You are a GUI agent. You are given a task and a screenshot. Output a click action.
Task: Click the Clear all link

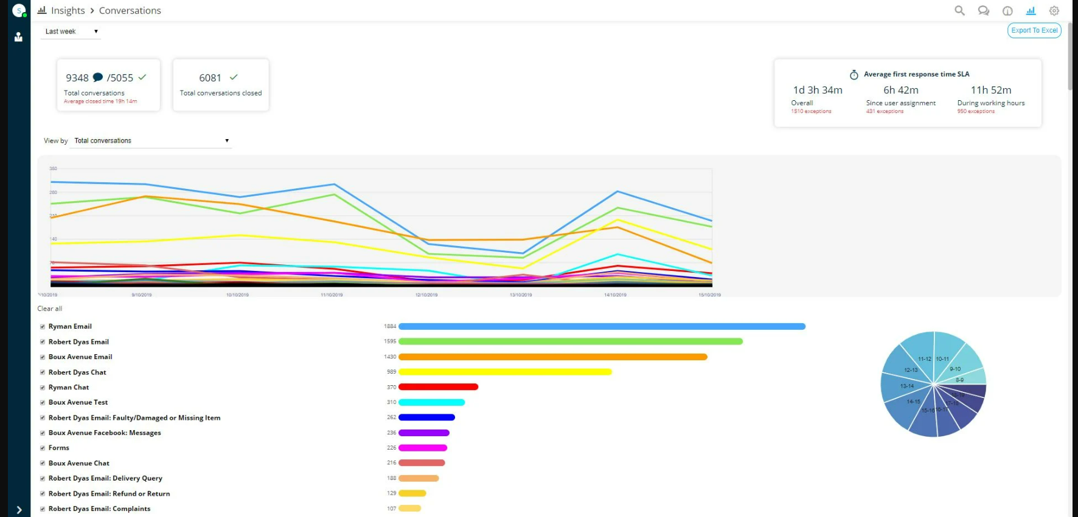tap(50, 309)
